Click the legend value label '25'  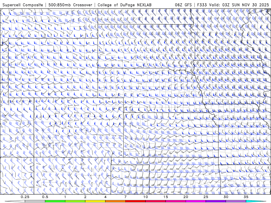click(x=206, y=197)
